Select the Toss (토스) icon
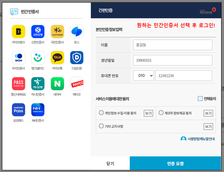The width and height of the screenshot is (224, 172). point(77,32)
